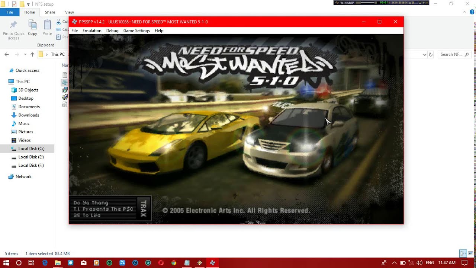Image resolution: width=476 pixels, height=268 pixels.
Task: Open the volume tray icon
Action: pyautogui.click(x=419, y=263)
